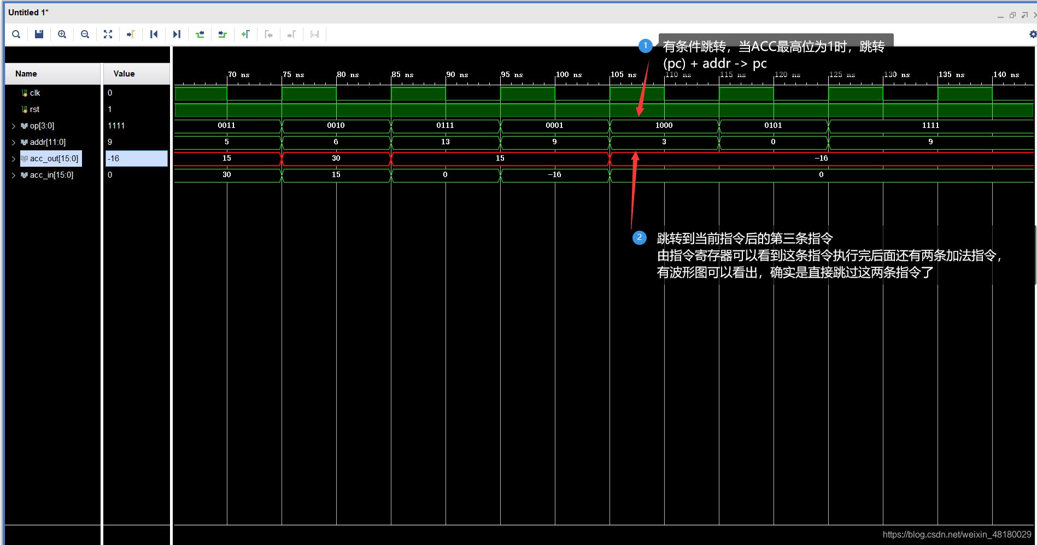The height and width of the screenshot is (545, 1037).
Task: Click the acc_in segment showing 30
Action: (x=227, y=175)
